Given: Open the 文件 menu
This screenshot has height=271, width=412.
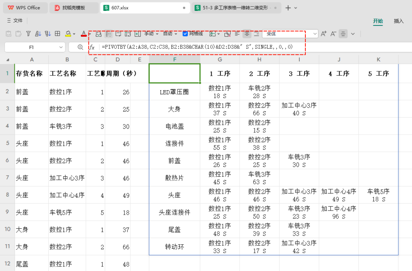Looking at the screenshot, I should [18, 21].
